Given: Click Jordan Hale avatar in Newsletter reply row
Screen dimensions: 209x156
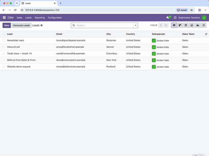Looking at the screenshot, I should [154, 40].
